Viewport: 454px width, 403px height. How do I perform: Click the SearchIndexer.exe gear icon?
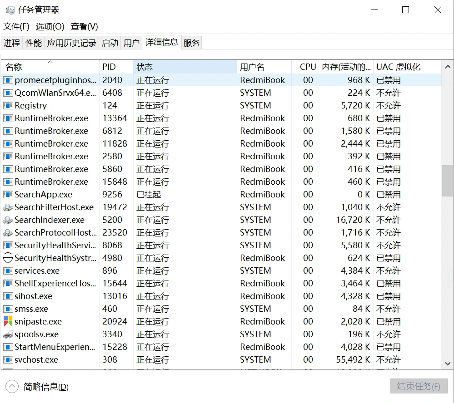(x=7, y=220)
